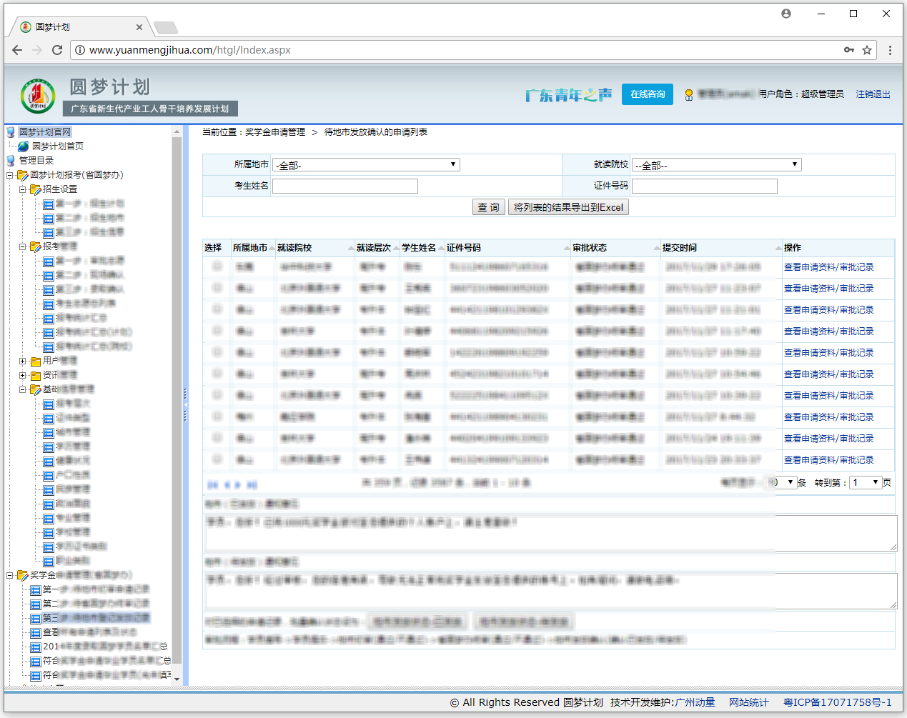
Task: Tick the checkbox in the first table row
Action: 217,266
